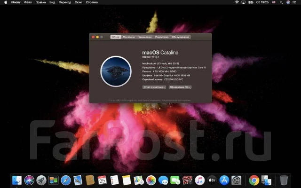Open the Файл menu
The width and height of the screenshot is (301, 188).
click(28, 2)
